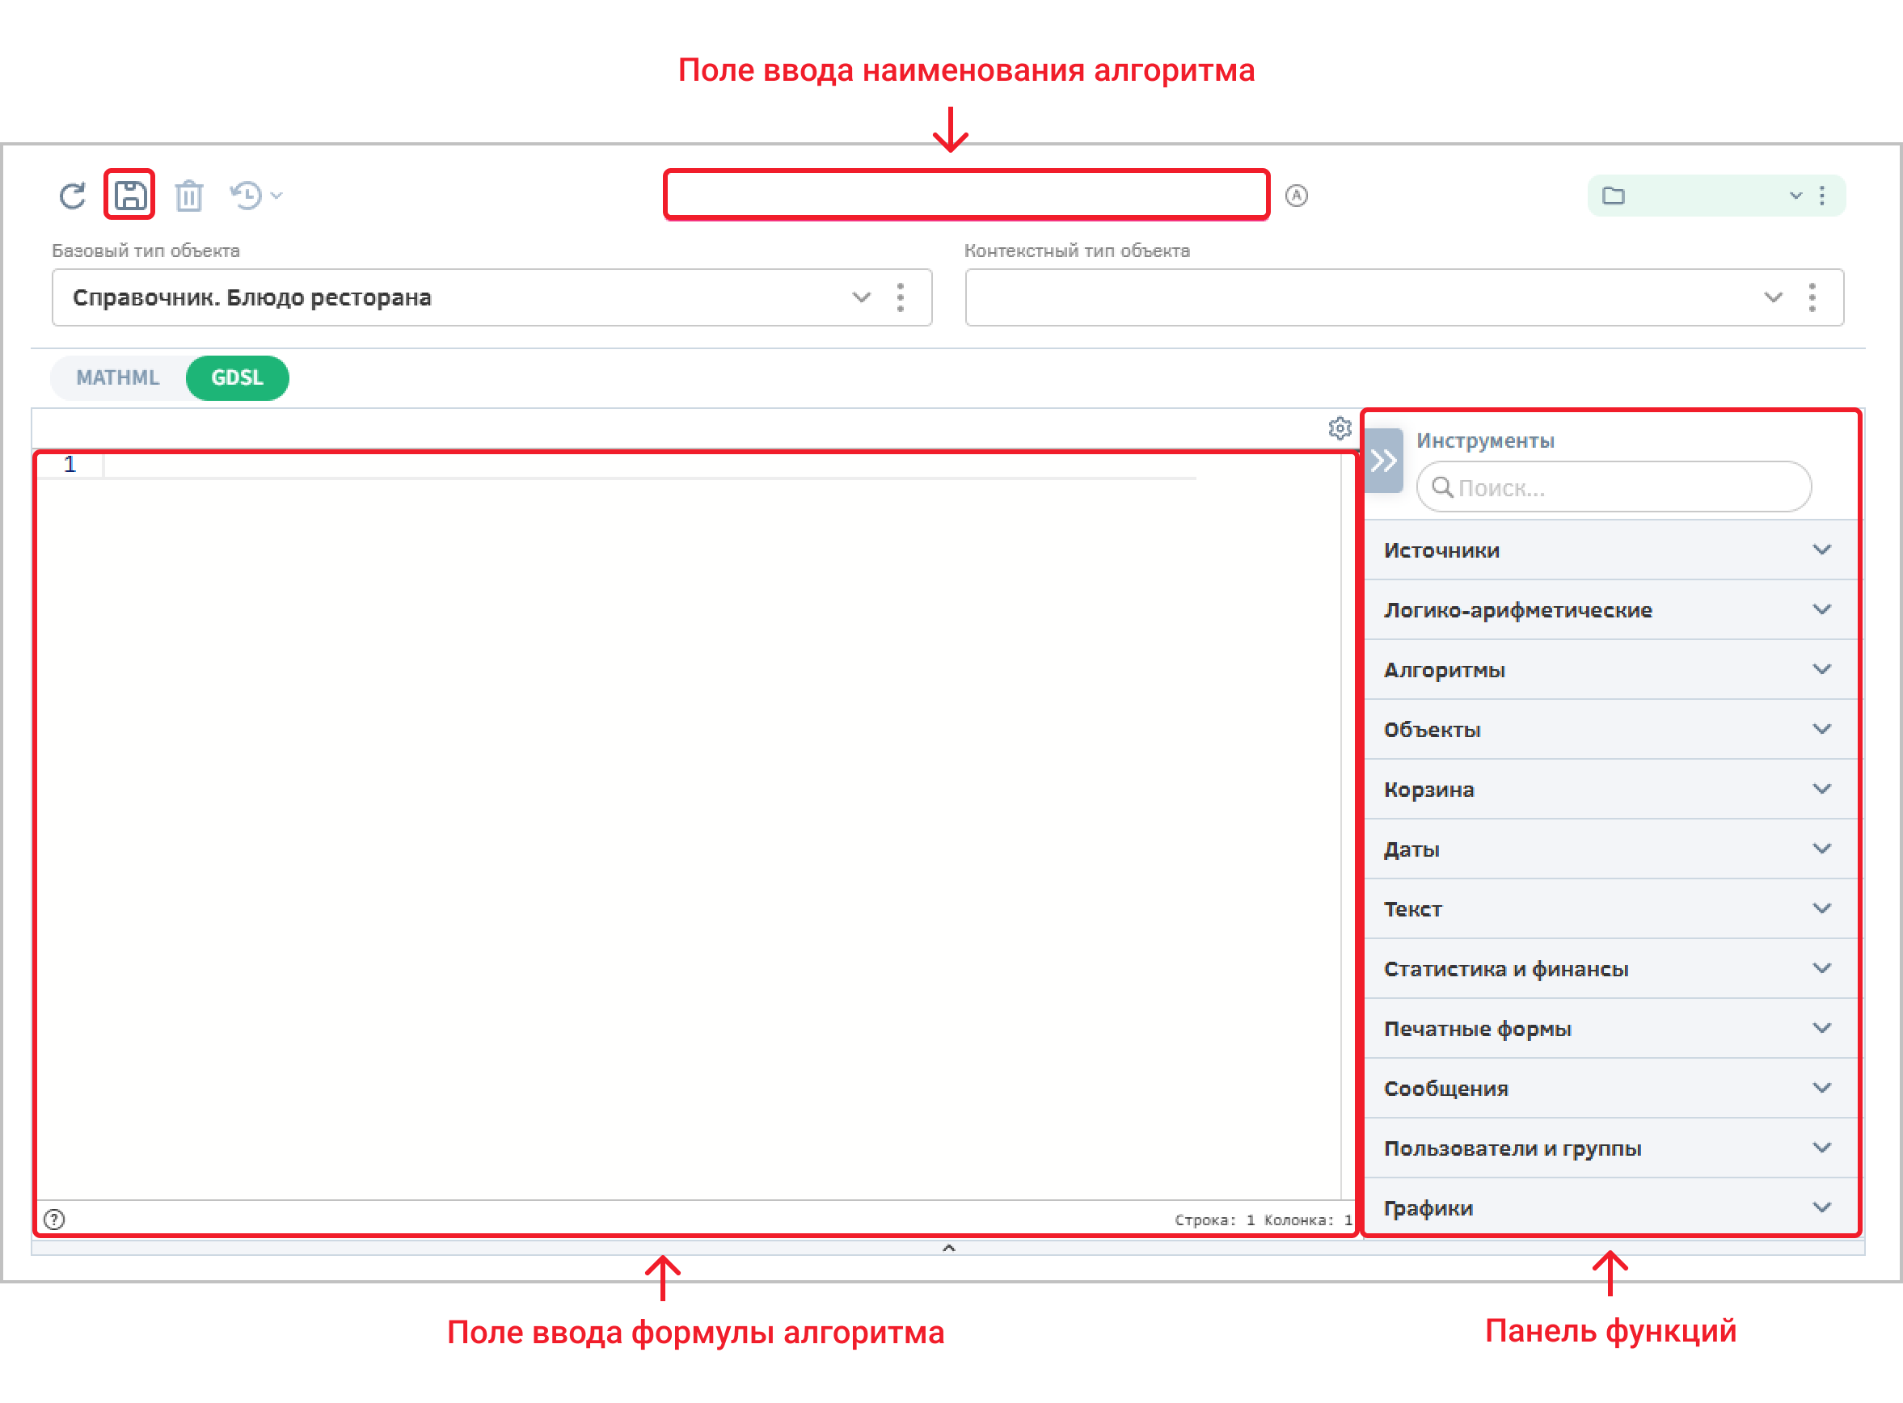The height and width of the screenshot is (1403, 1903).
Task: Click the circled A icon
Action: 1297,196
